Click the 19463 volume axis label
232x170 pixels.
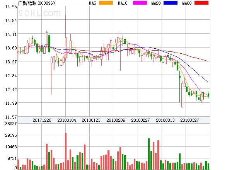pos(11,147)
